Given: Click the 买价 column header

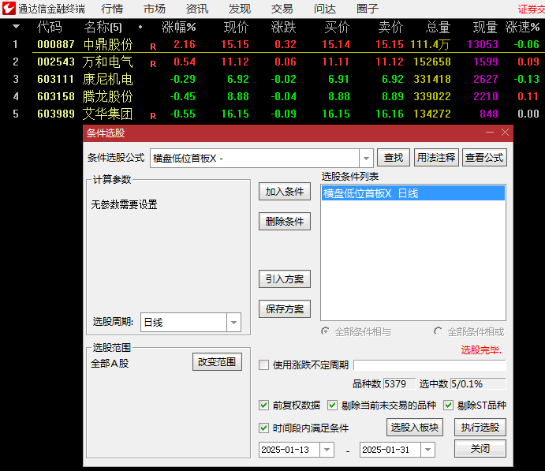Looking at the screenshot, I should point(337,27).
